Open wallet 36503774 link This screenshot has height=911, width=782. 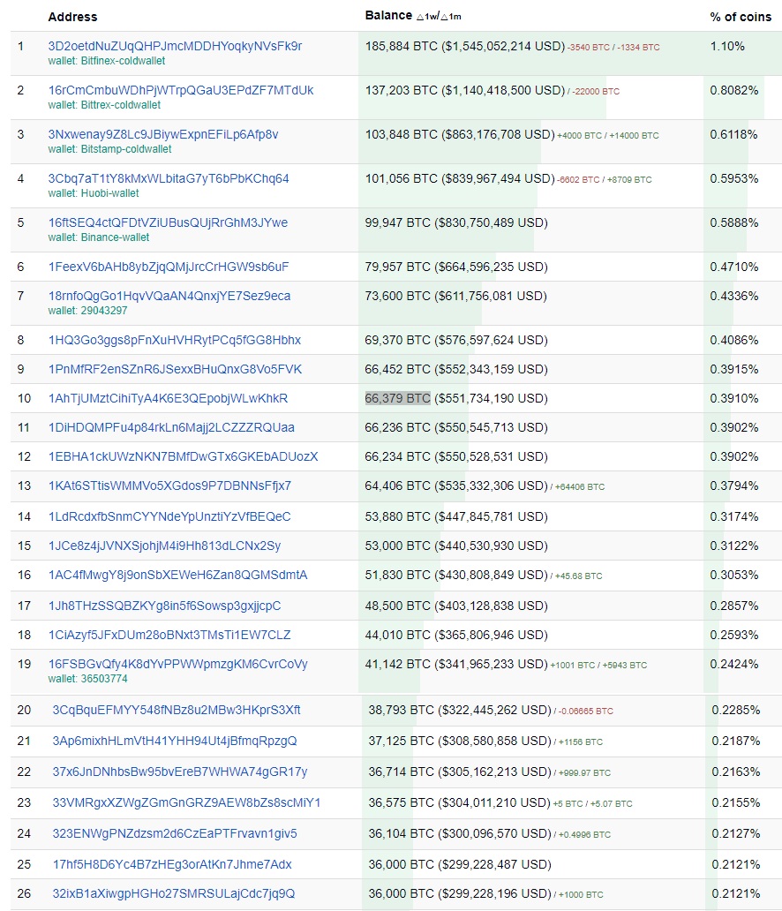87,679
